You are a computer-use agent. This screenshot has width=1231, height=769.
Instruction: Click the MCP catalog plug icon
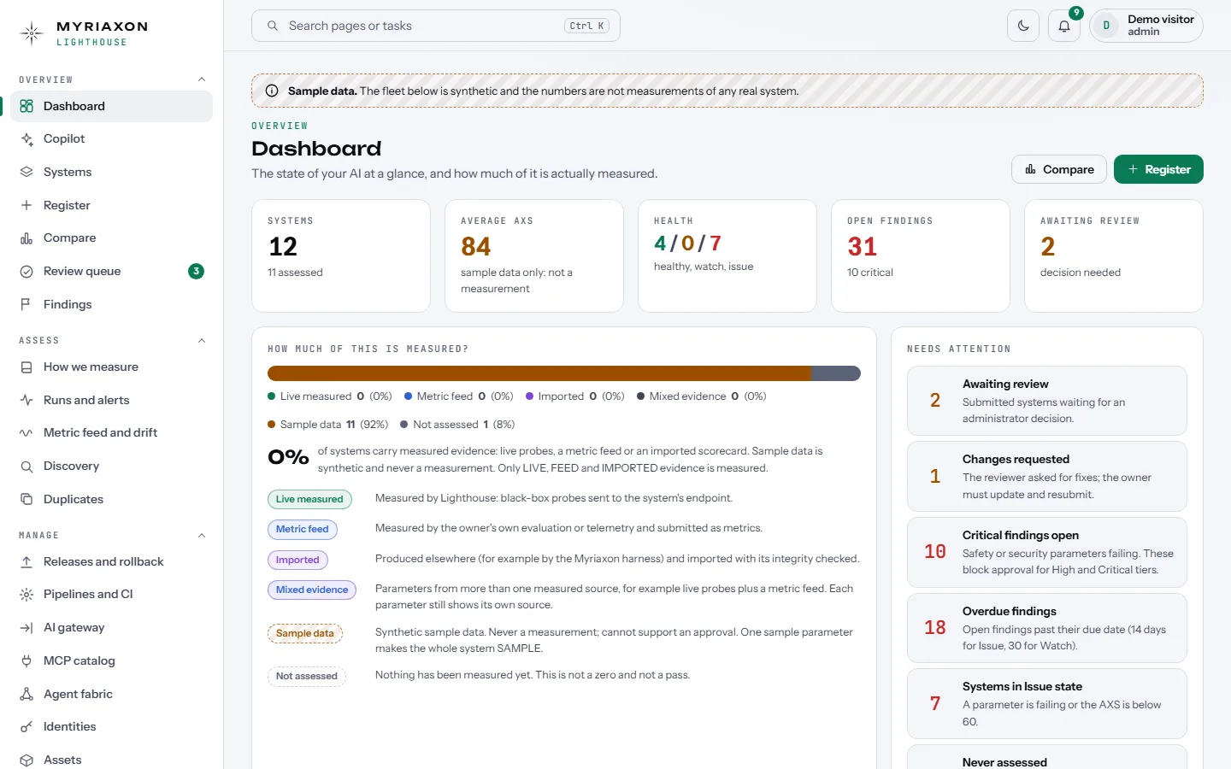(x=27, y=660)
